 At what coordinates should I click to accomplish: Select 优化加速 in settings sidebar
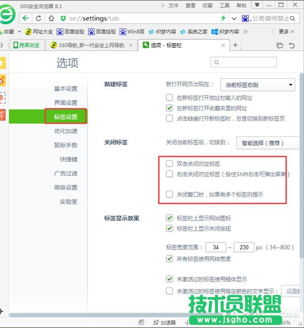[x=66, y=131]
